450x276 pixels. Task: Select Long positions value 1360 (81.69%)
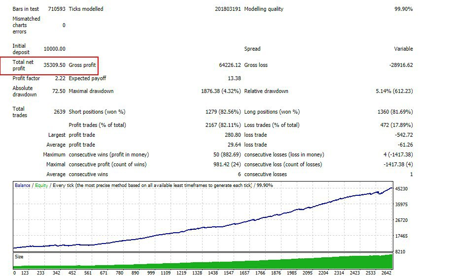395,112
